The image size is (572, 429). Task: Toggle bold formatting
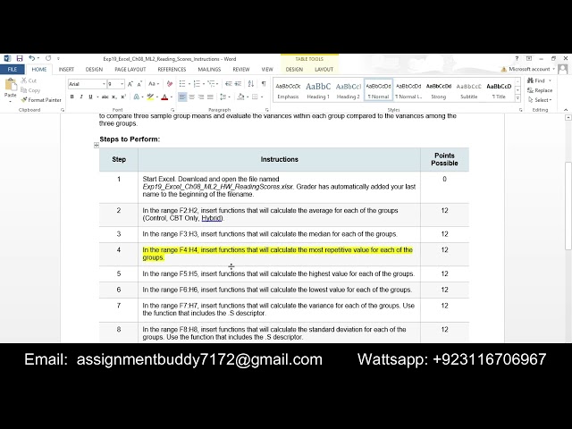[x=71, y=97]
